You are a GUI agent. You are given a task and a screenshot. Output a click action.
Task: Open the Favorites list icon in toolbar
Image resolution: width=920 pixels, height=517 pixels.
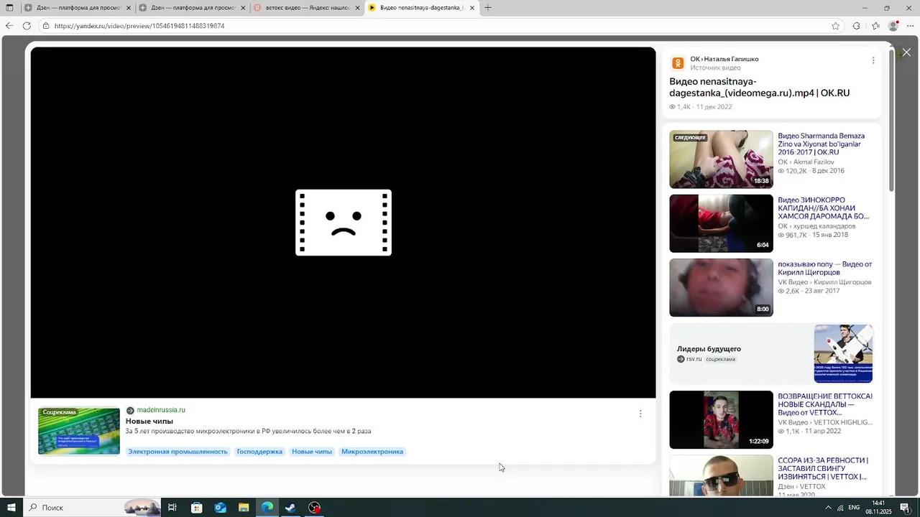[x=875, y=26]
